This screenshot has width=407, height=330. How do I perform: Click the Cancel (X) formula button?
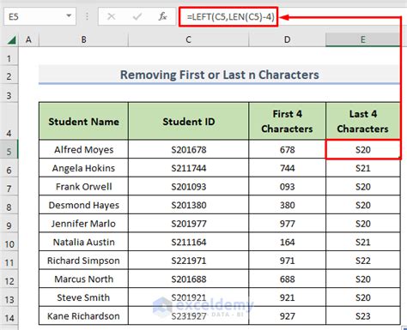[x=112, y=16]
